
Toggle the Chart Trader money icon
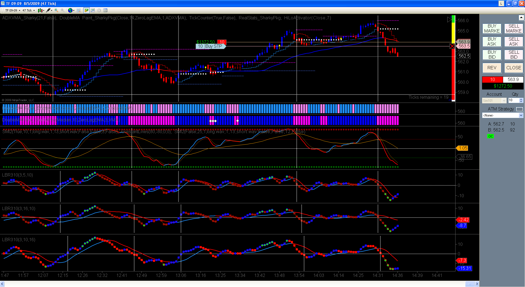click(86, 10)
